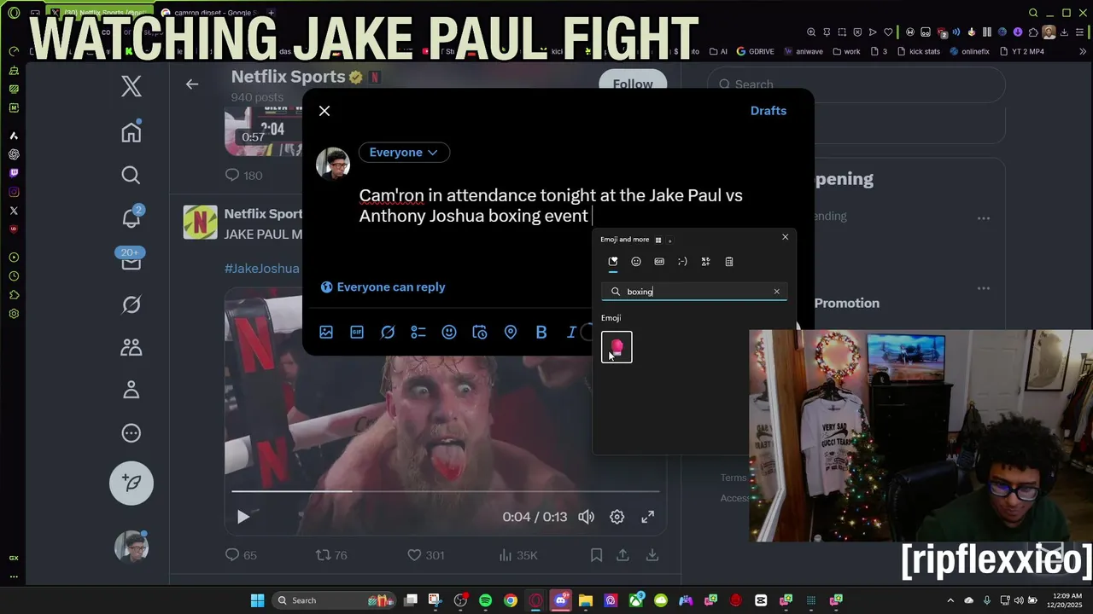This screenshot has width=1093, height=614.
Task: Add media image icon in composer
Action: pos(326,333)
